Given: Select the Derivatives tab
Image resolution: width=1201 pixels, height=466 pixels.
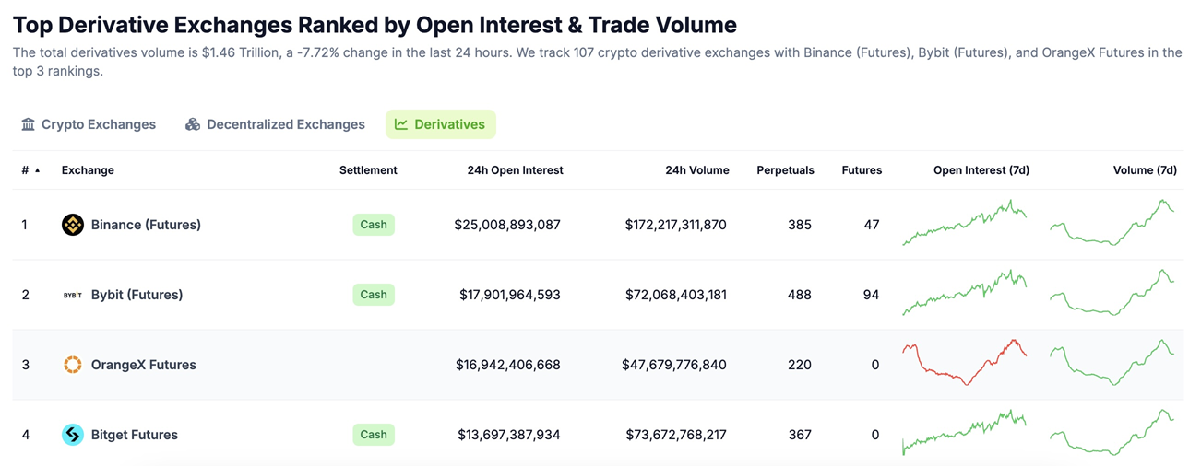Looking at the screenshot, I should (x=449, y=124).
